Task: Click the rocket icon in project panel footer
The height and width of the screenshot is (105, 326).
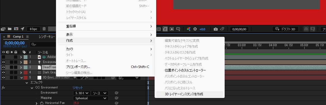Action: pyautogui.click(x=23, y=29)
